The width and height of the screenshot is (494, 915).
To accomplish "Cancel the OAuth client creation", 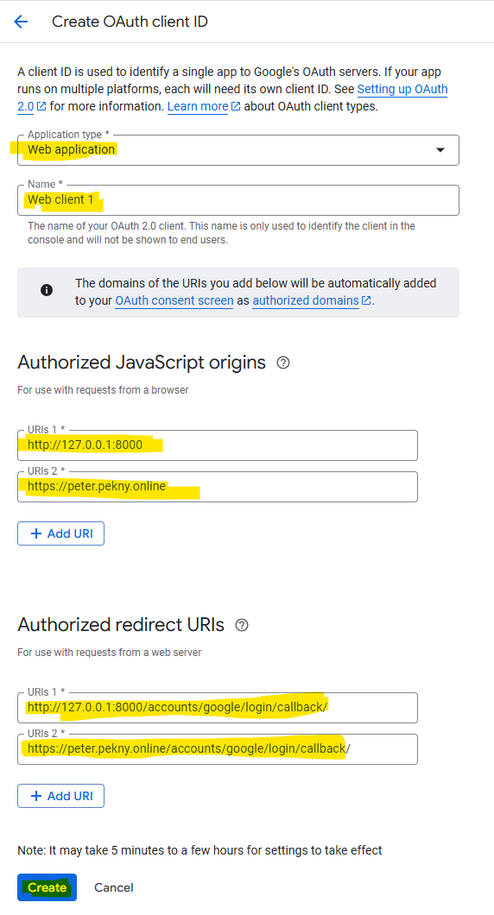I will click(114, 887).
